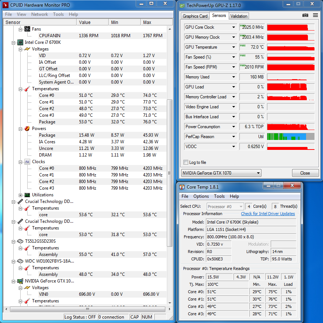The image size is (323, 323).
Task: Click the TS512GSSD230S drive icon
Action: click(x=20, y=241)
